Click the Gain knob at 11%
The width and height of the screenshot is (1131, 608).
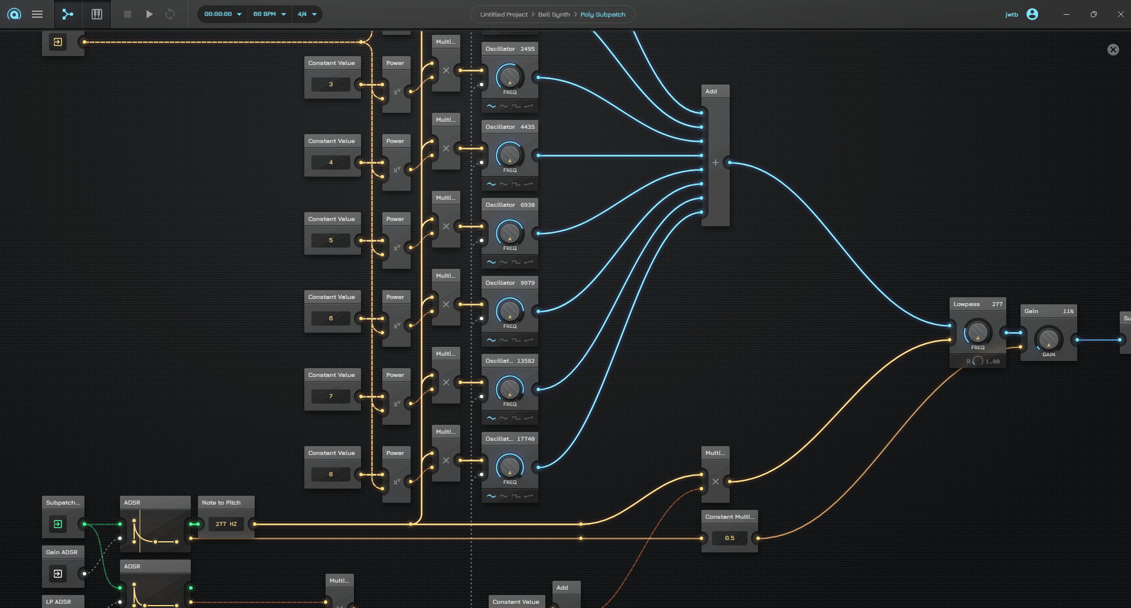[1048, 339]
